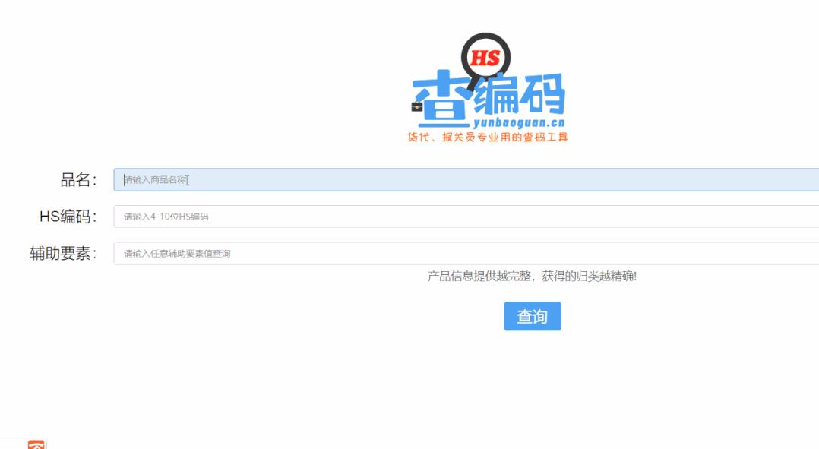The image size is (819, 449).
Task: Click the small briefcase icon in the logo
Action: [416, 106]
